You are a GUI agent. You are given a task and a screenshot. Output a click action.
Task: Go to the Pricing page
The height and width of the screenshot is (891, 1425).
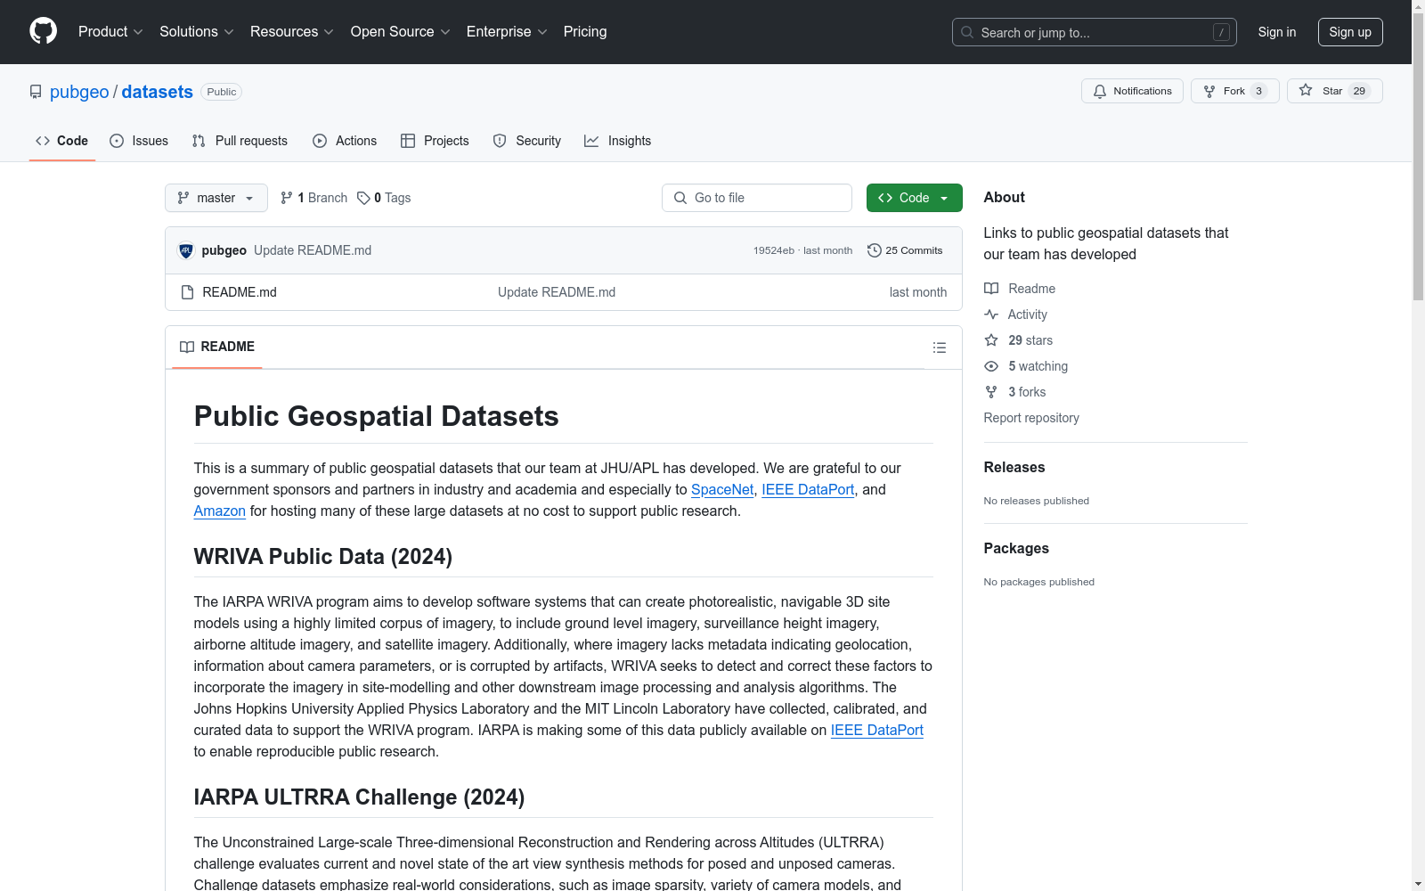point(585,32)
